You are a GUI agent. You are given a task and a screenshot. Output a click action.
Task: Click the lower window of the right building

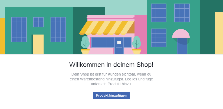click(x=159, y=38)
